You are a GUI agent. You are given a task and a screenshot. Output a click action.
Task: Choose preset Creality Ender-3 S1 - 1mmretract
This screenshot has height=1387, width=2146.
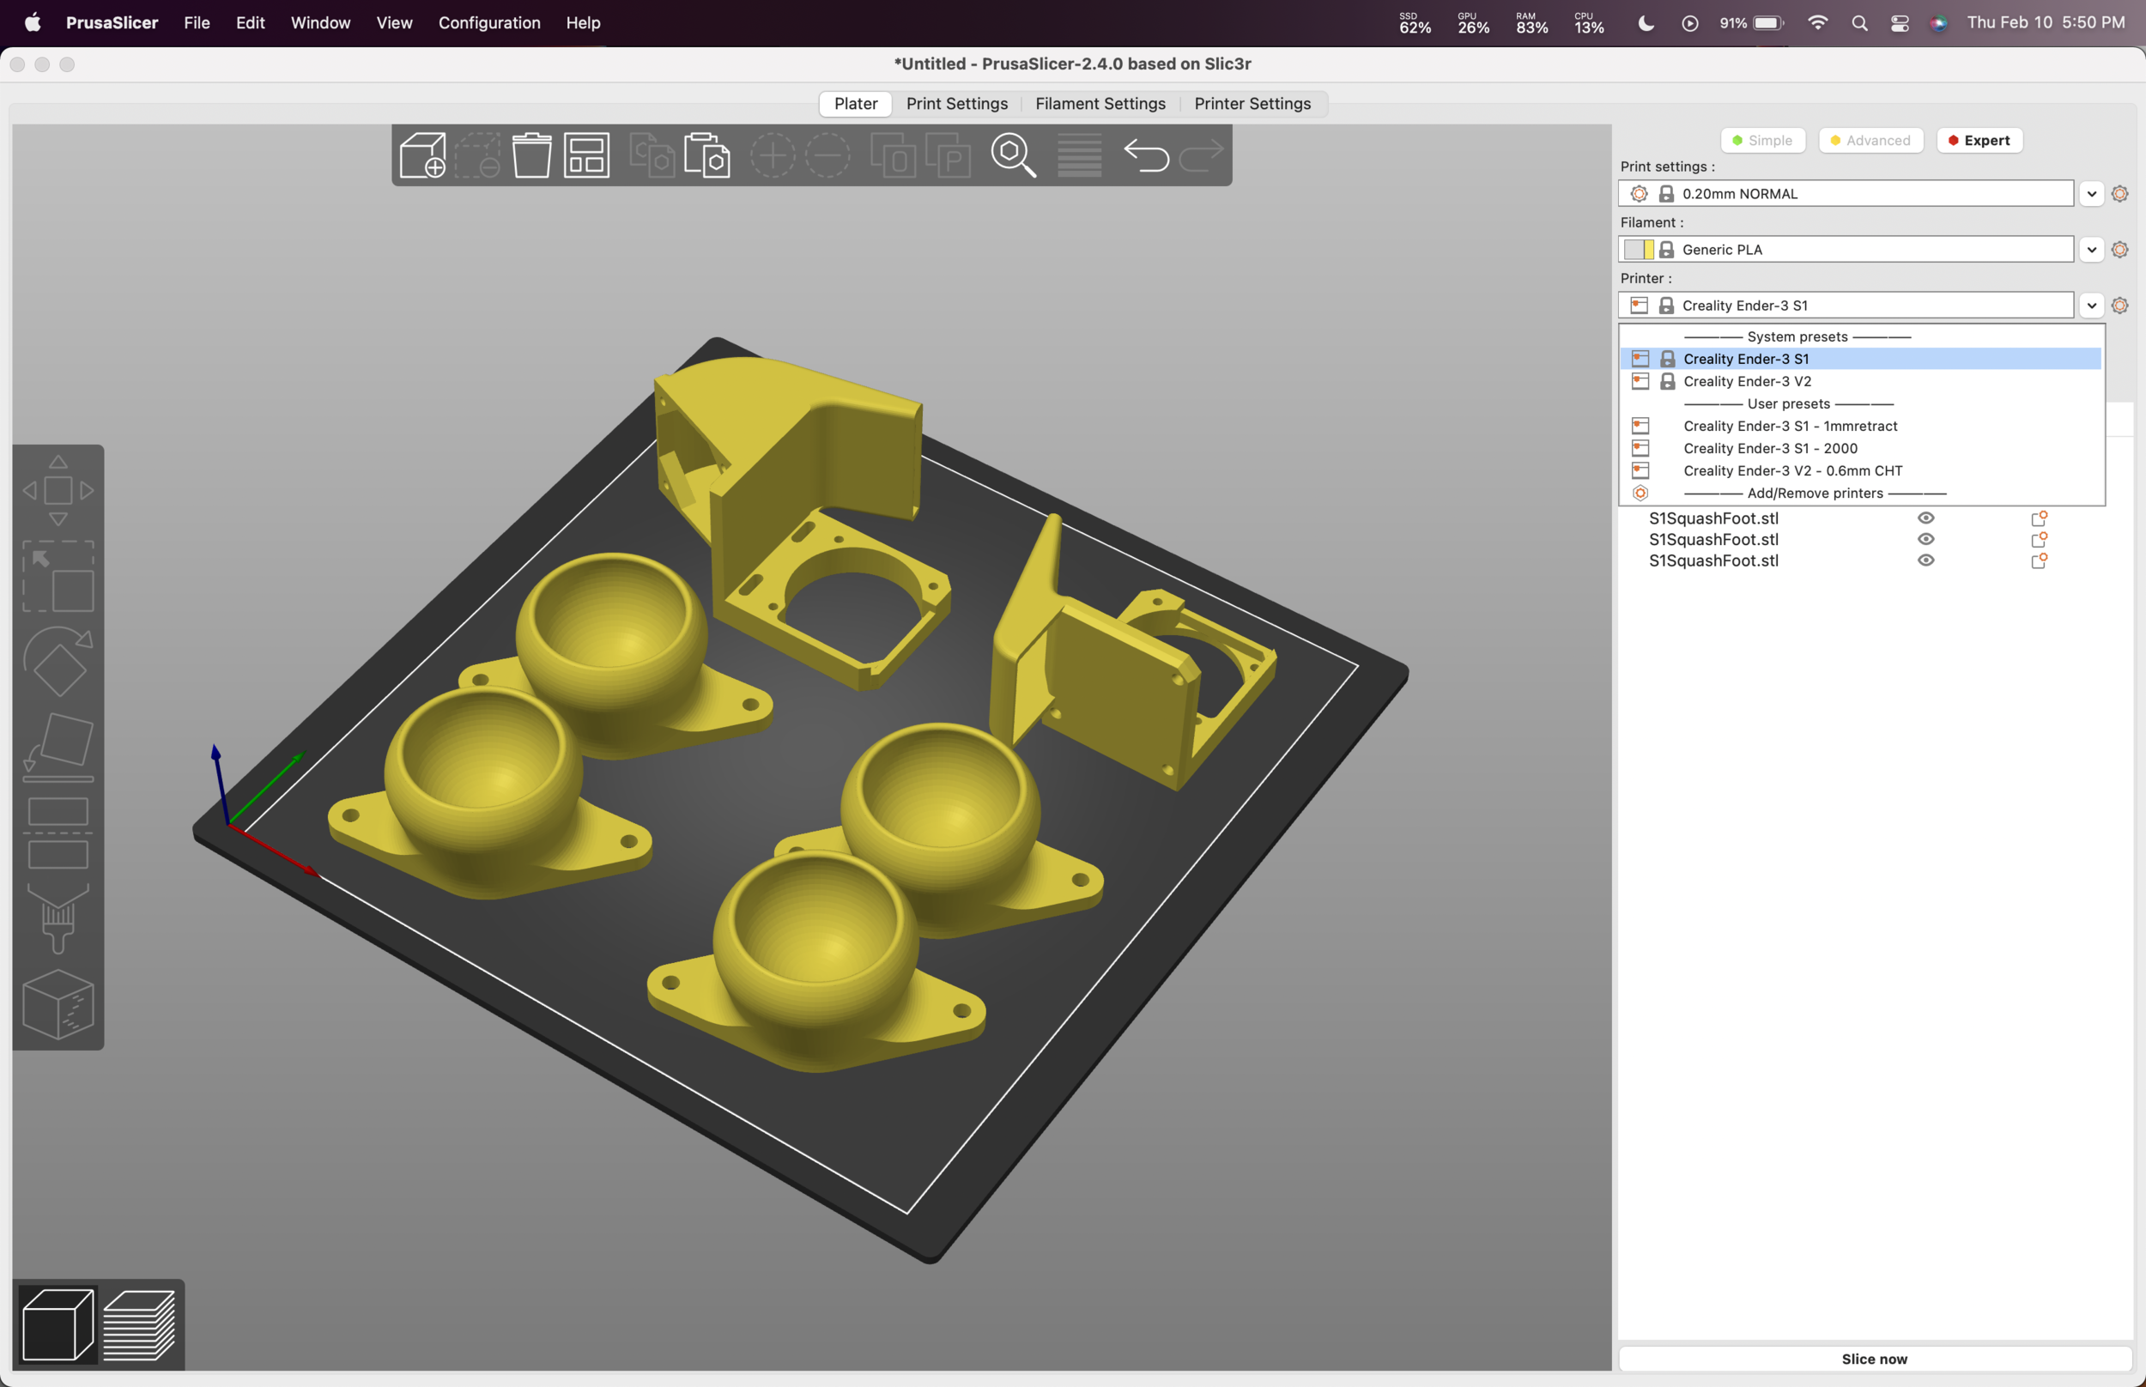click(x=1860, y=426)
